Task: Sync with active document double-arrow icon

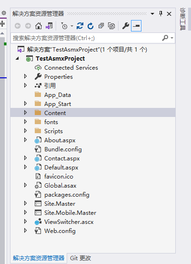Action: [80, 26]
